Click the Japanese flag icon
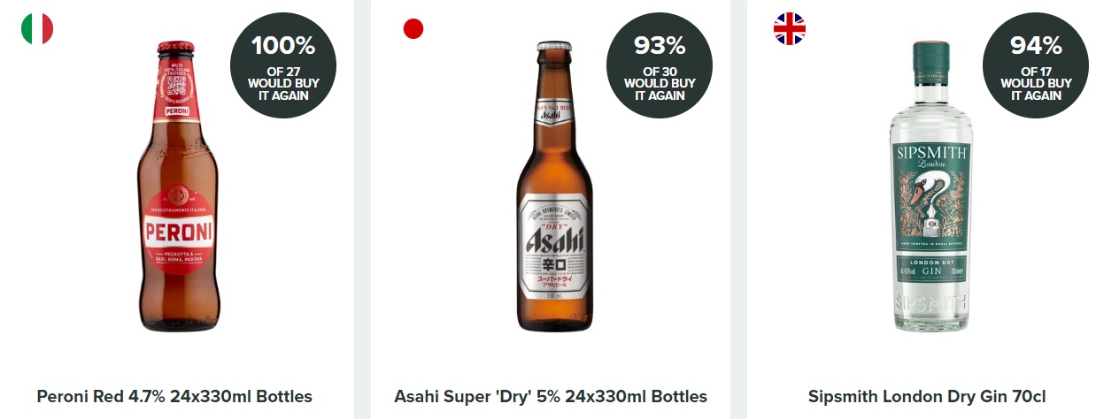Screen dimensions: 1096x419 pos(413,28)
